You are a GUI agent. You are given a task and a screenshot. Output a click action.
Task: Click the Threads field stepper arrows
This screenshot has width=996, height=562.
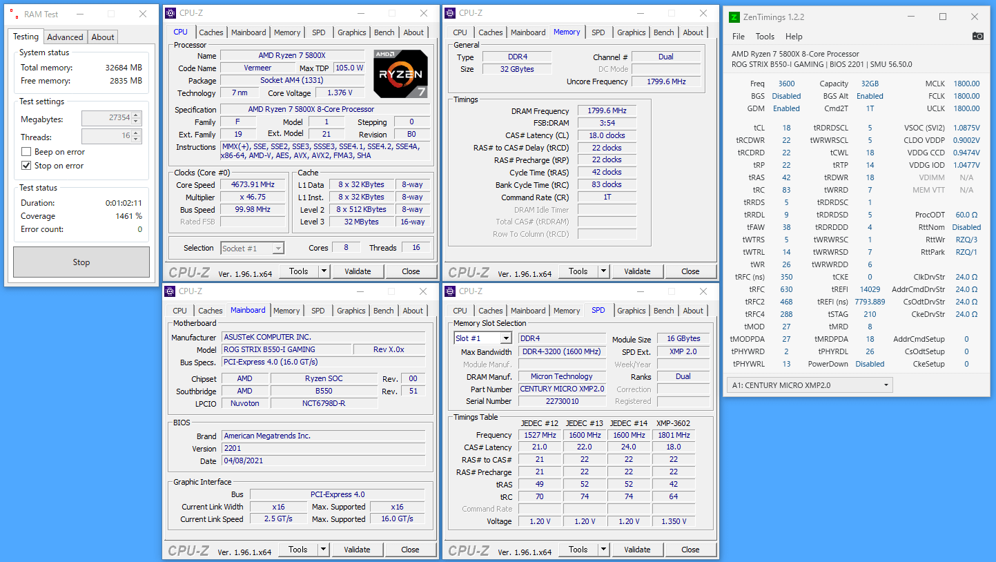click(x=136, y=136)
